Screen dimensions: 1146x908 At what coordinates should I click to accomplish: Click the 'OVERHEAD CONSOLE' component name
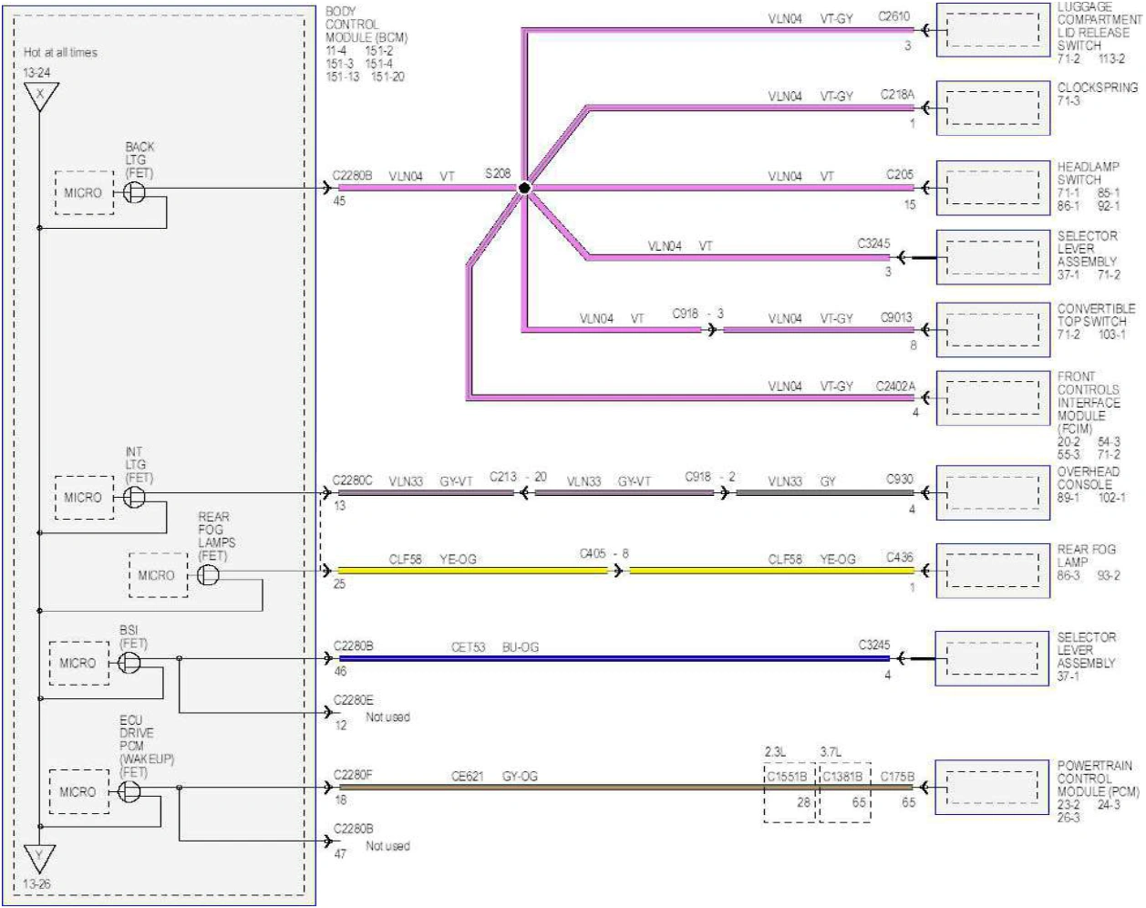[1089, 478]
